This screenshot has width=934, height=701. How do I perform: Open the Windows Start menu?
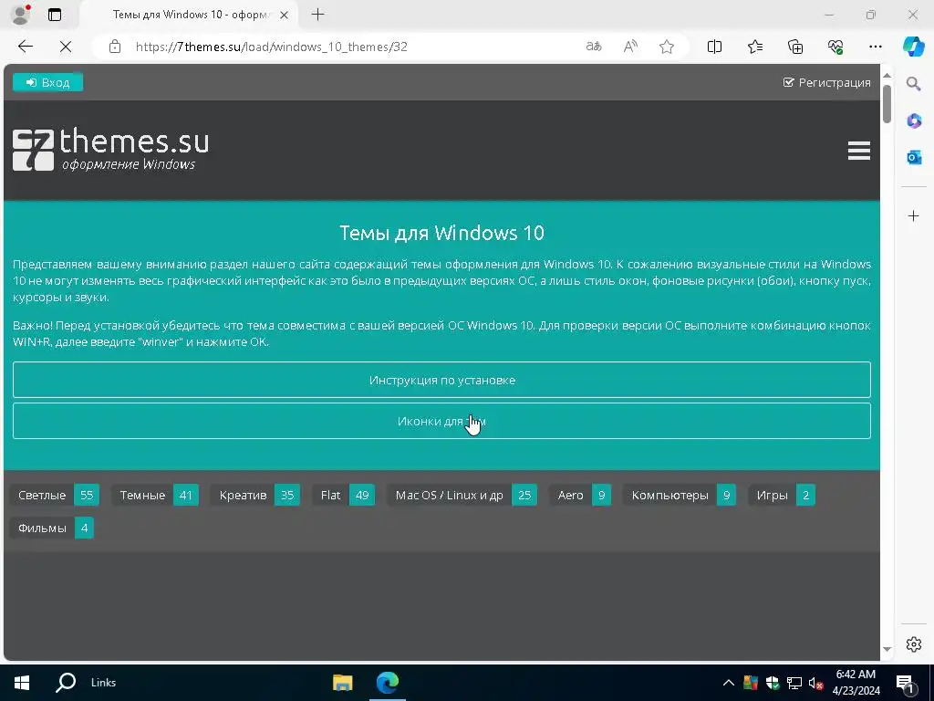[x=22, y=683]
